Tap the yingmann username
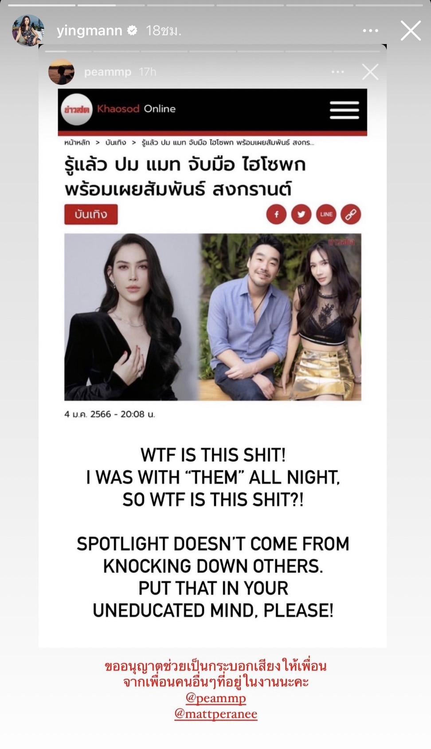 tap(90, 31)
